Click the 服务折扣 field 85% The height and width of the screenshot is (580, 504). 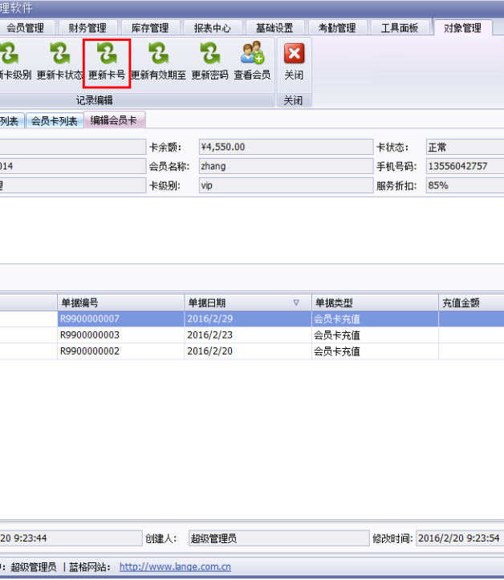(x=465, y=185)
